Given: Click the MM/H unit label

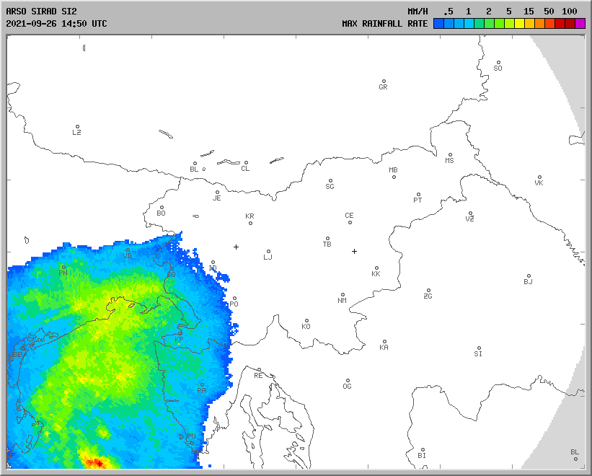Looking at the screenshot, I should 418,12.
